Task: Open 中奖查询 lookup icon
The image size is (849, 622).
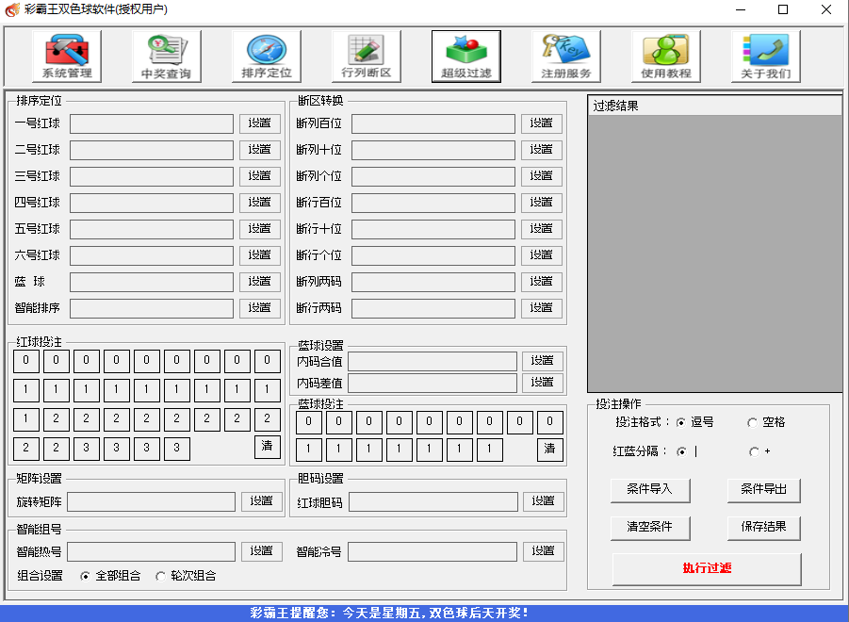Action: pos(166,57)
